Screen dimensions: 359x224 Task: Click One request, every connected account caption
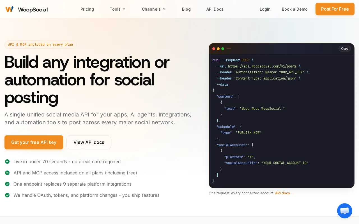[241, 193]
